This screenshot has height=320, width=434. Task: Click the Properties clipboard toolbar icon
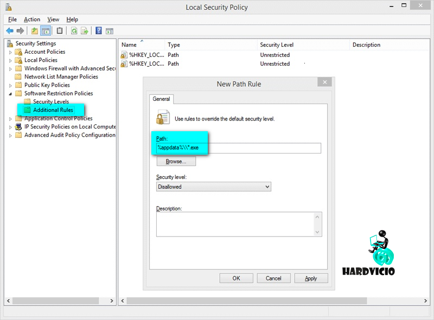coord(60,31)
